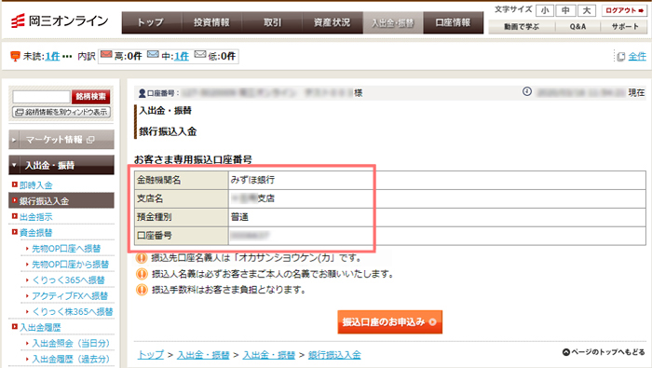The width and height of the screenshot is (652, 368).
Task: Open the 投資情報 navigation tab
Action: tap(211, 22)
